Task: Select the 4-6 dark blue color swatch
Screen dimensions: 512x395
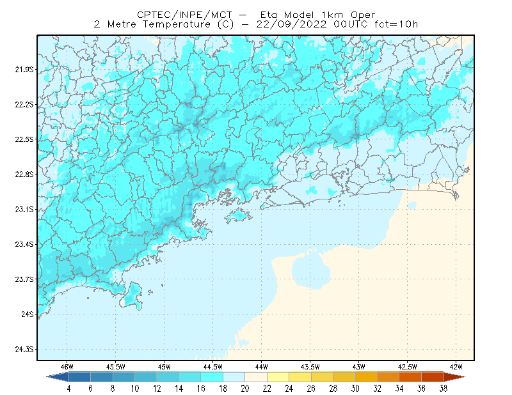Action: click(79, 377)
